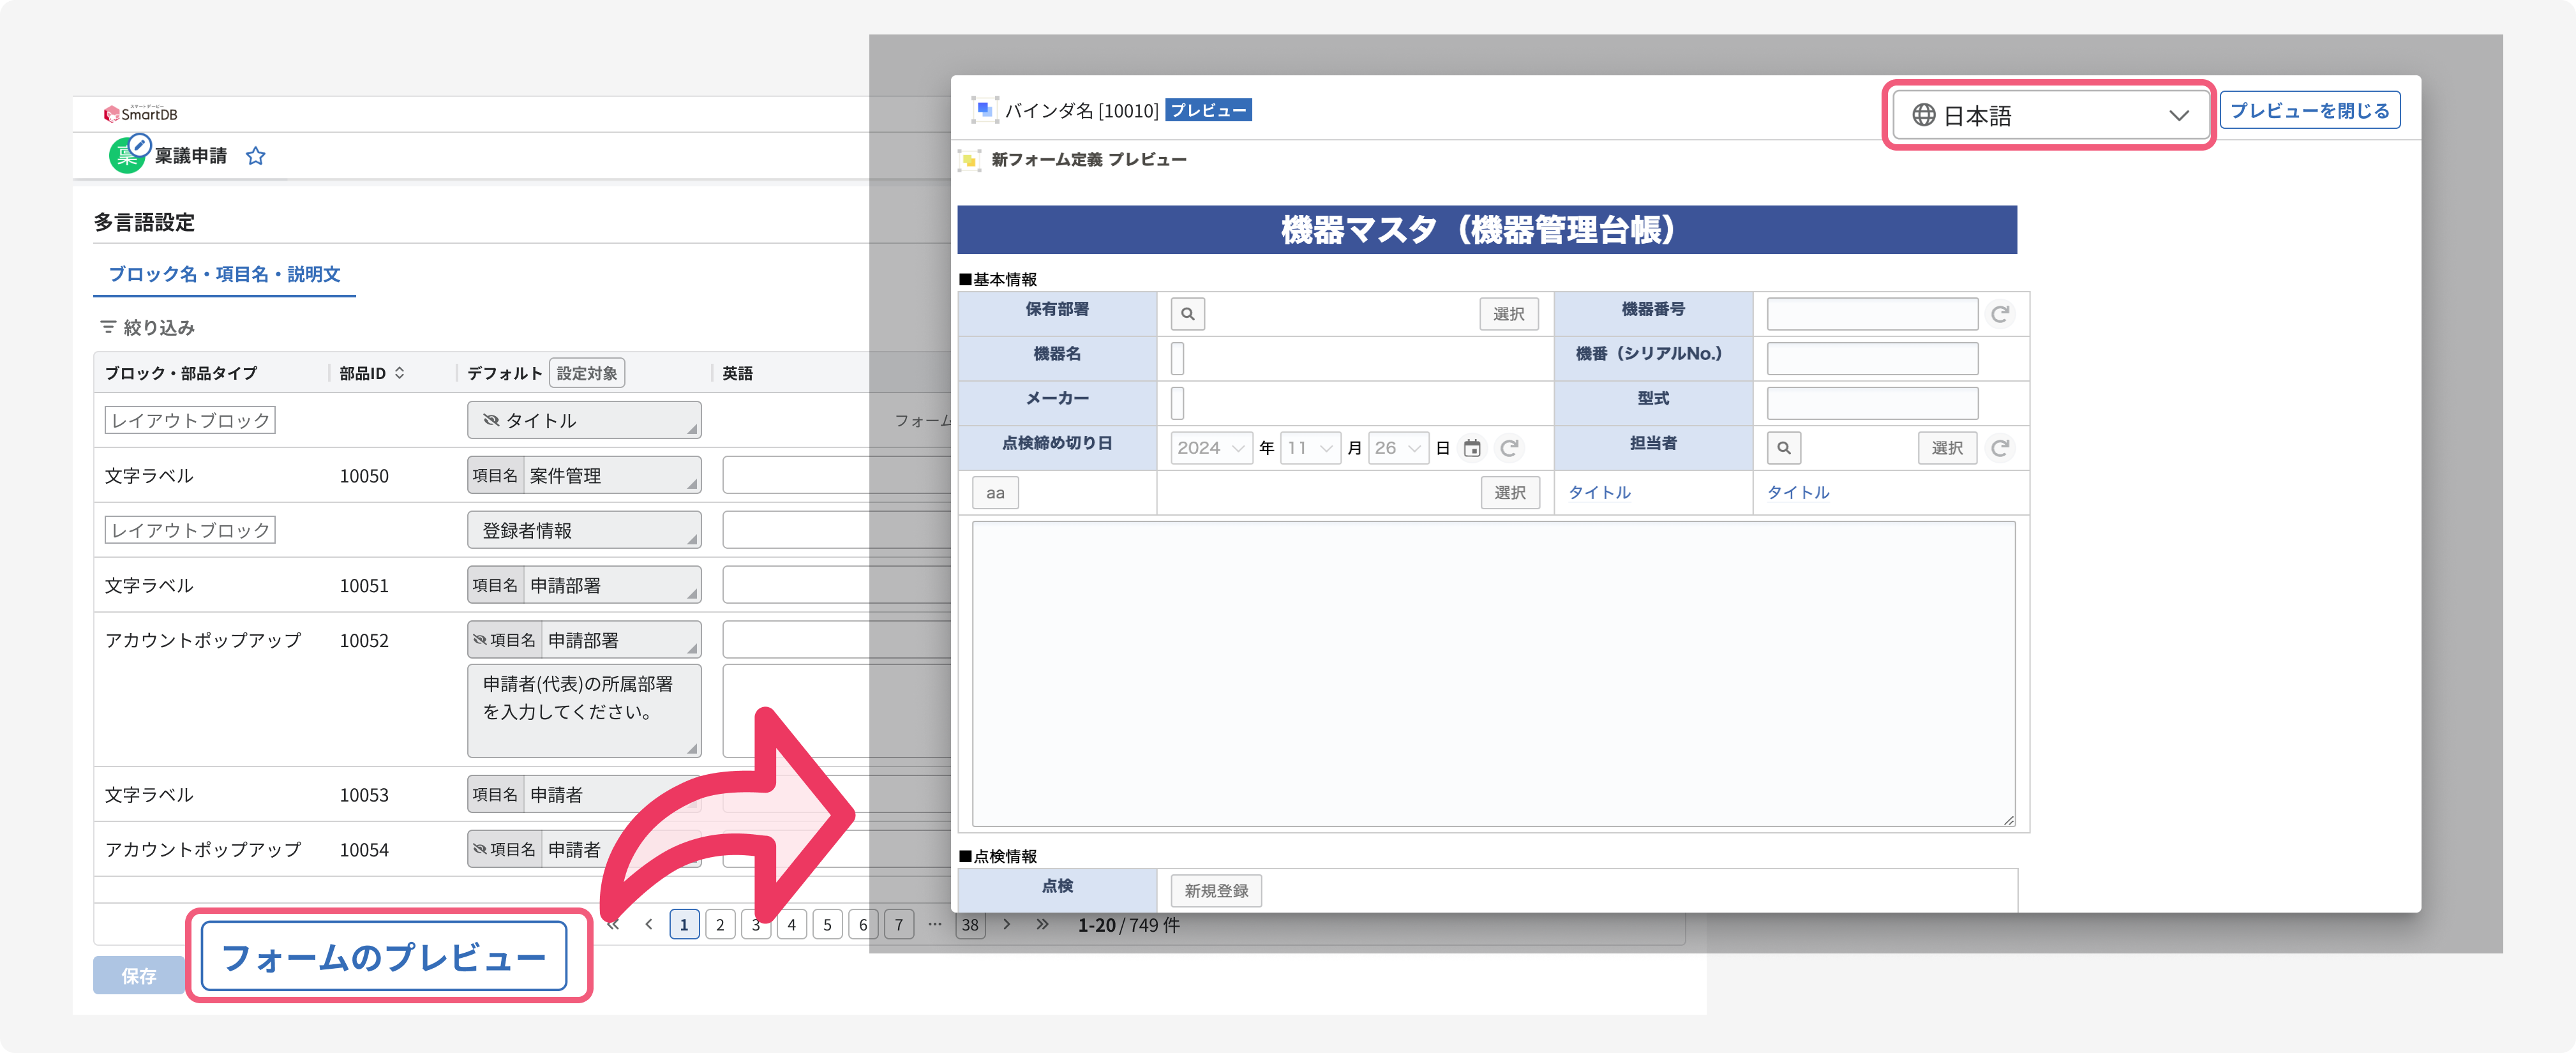This screenshot has height=1053, width=2576.
Task: Jump to last page double arrow
Action: 1042,924
